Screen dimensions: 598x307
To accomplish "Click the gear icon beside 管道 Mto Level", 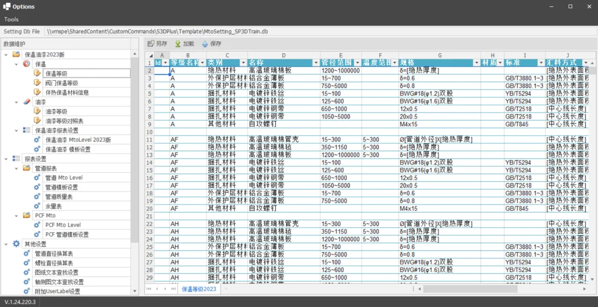I will [x=37, y=177].
